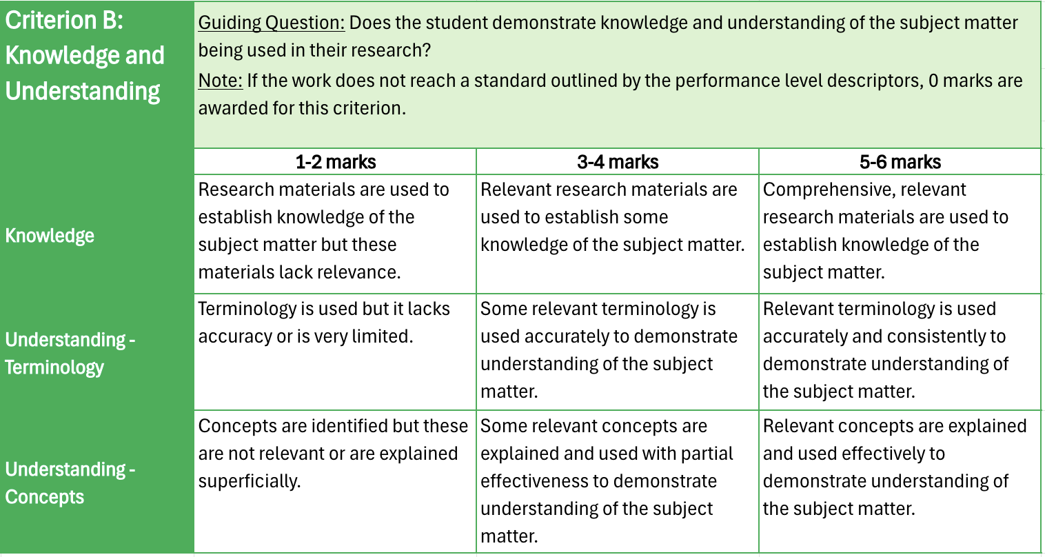The image size is (1045, 557).
Task: Select the 'materials lack relevance' Knowledge cell
Action: point(324,231)
